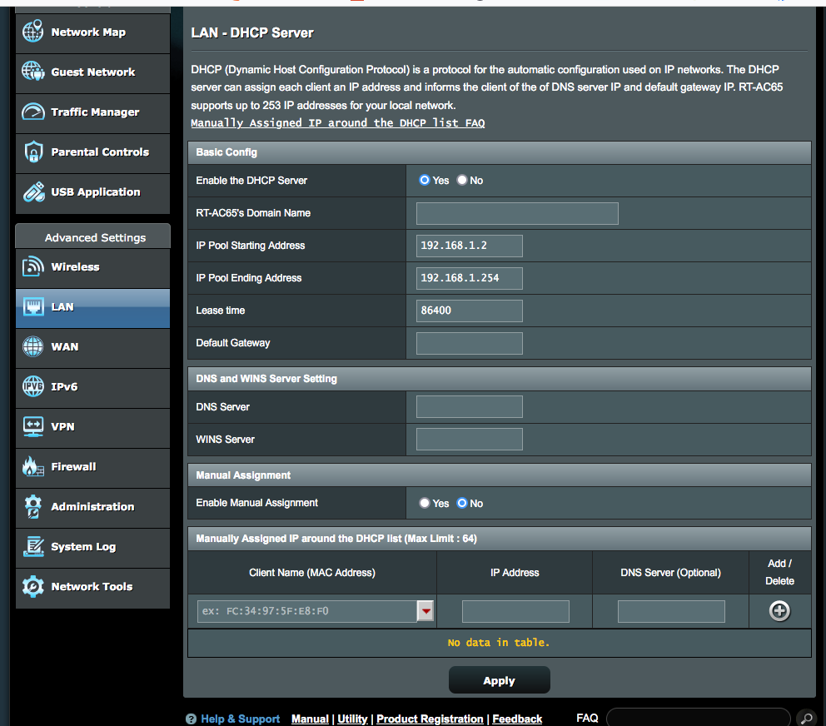Screen dimensions: 826x726
Task: Click the LAN - DHCP Server page title
Action: (251, 32)
